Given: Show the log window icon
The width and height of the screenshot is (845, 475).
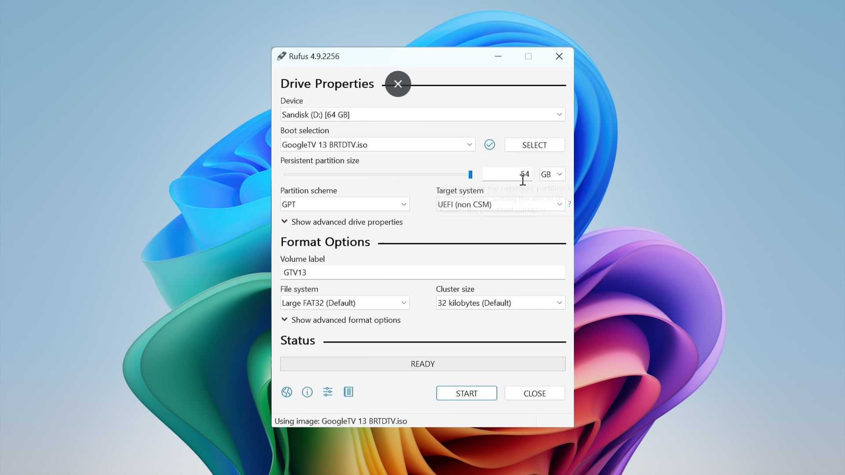Looking at the screenshot, I should coord(348,392).
